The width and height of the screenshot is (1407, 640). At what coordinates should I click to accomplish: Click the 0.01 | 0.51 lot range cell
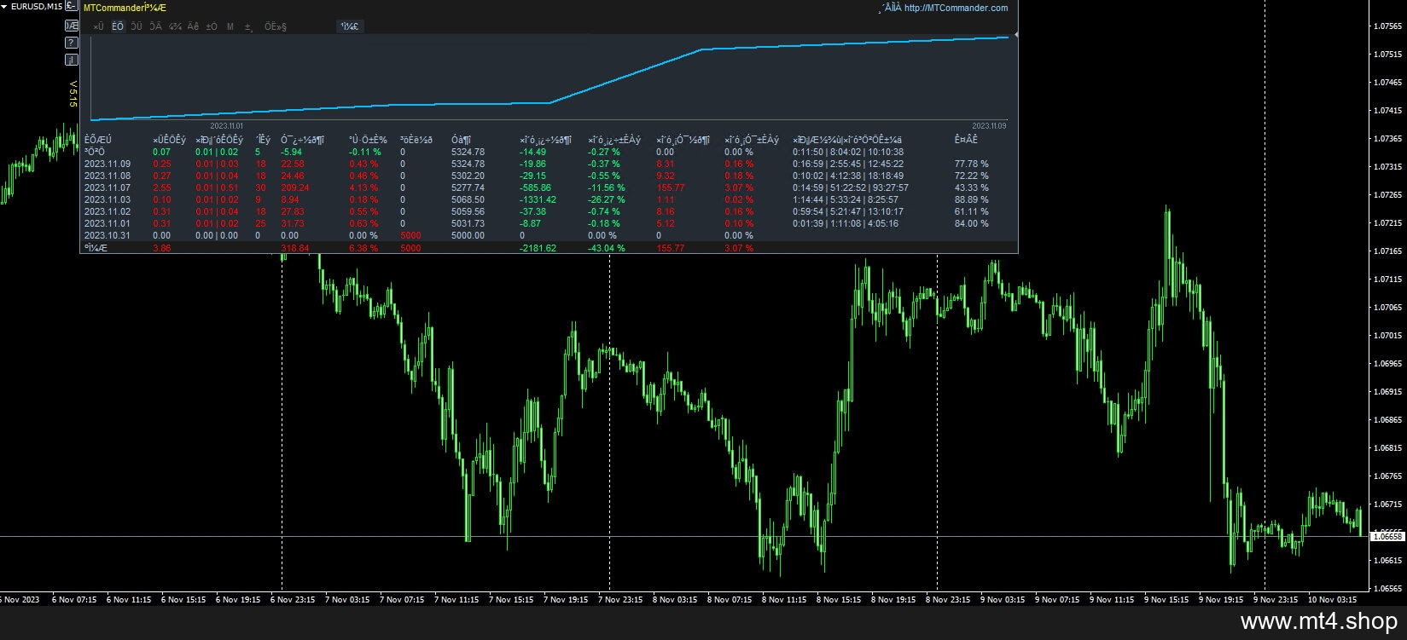point(217,187)
